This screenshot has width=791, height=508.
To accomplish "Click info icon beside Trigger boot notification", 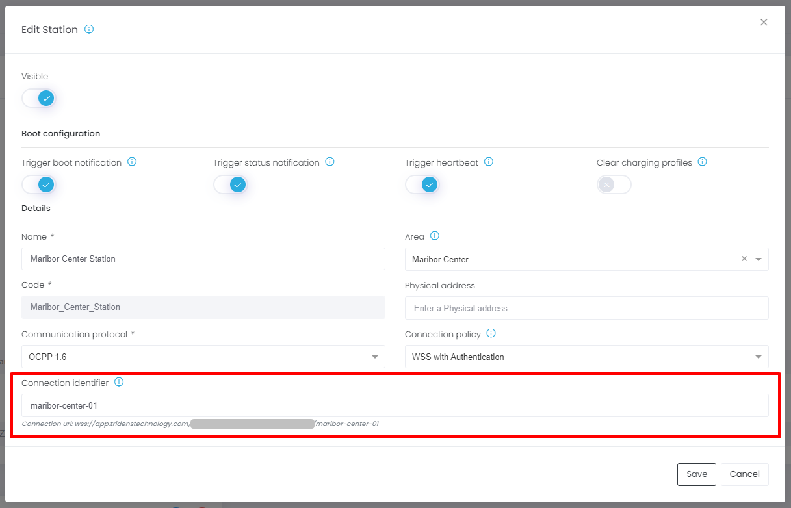I will click(x=132, y=162).
